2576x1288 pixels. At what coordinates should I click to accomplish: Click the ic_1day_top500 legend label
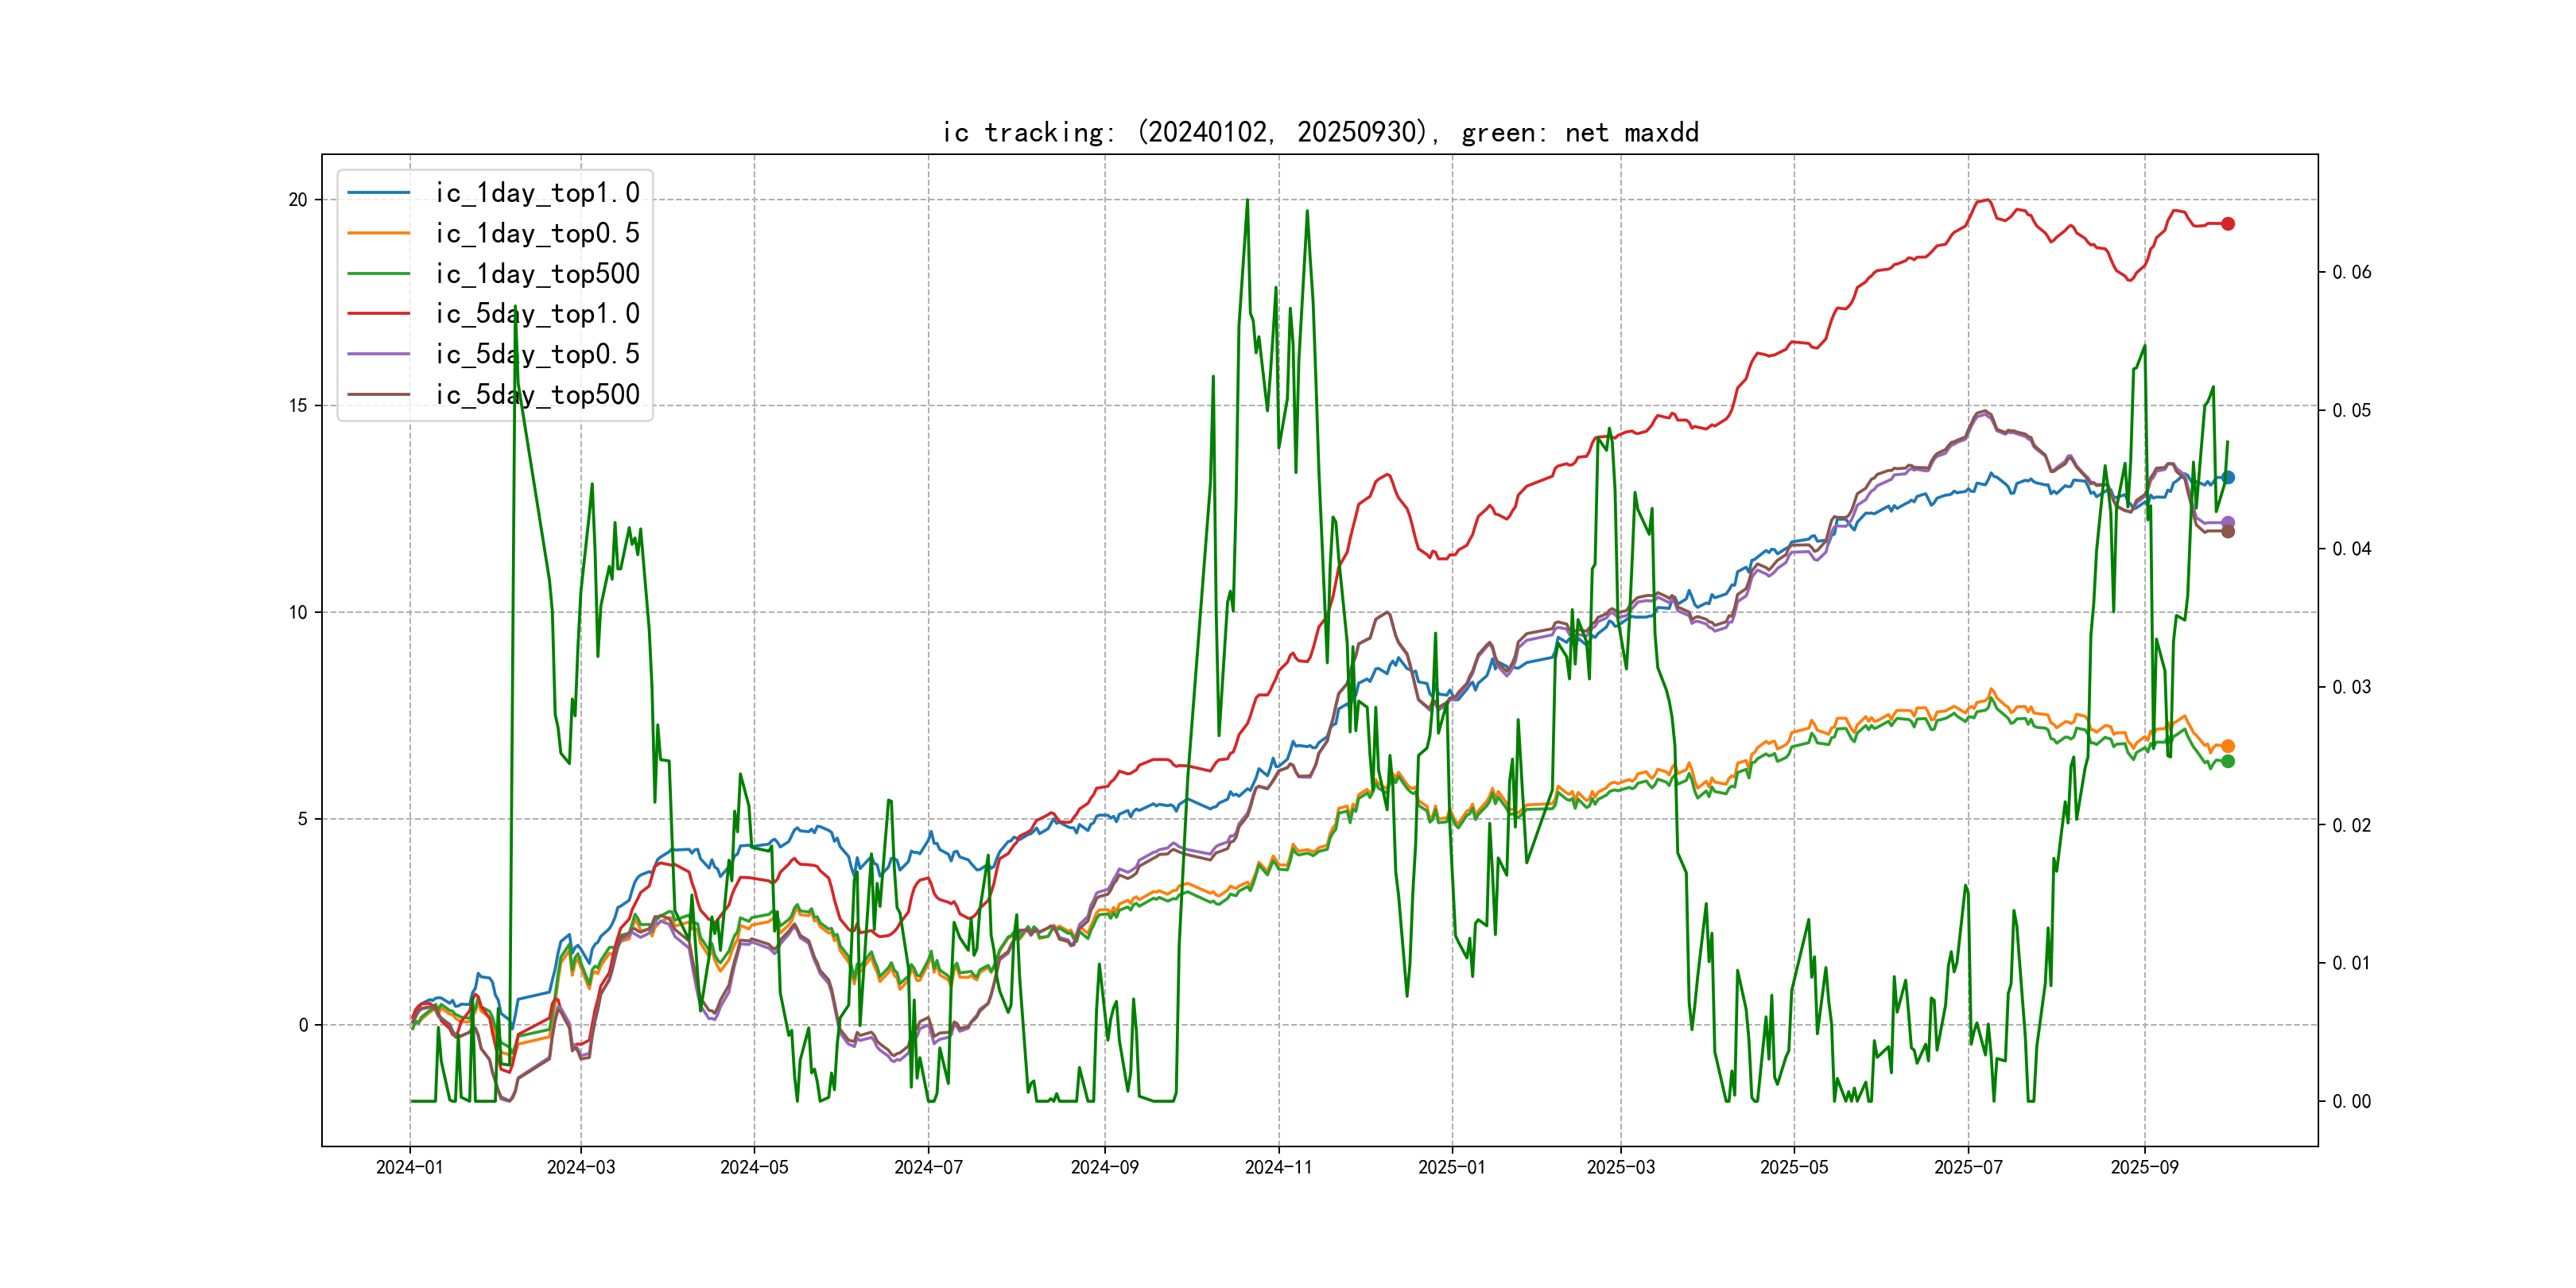[537, 274]
